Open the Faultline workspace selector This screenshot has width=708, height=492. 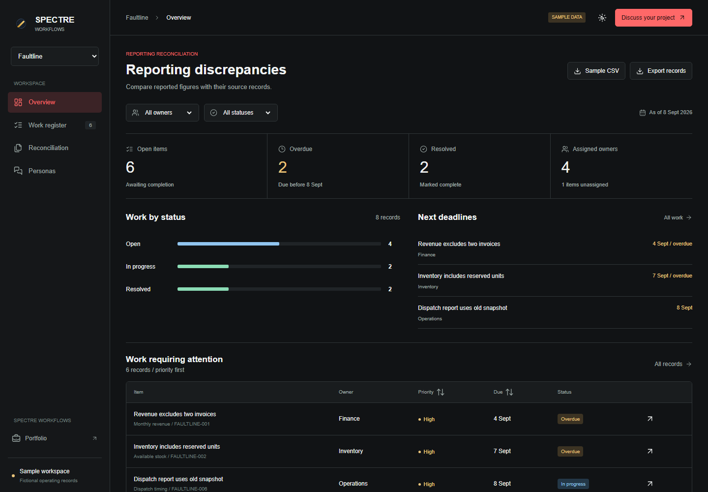(x=55, y=56)
